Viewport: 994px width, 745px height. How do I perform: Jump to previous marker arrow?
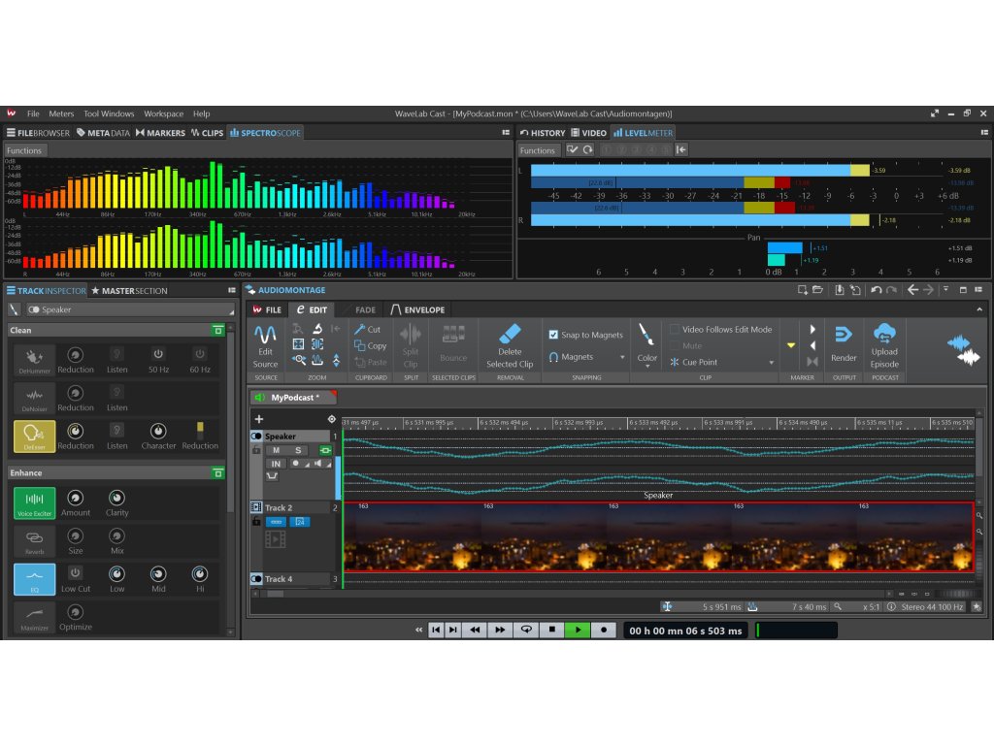click(x=812, y=345)
